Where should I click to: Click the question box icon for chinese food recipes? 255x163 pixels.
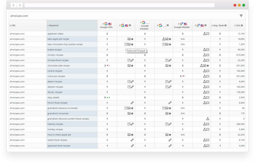129,60
